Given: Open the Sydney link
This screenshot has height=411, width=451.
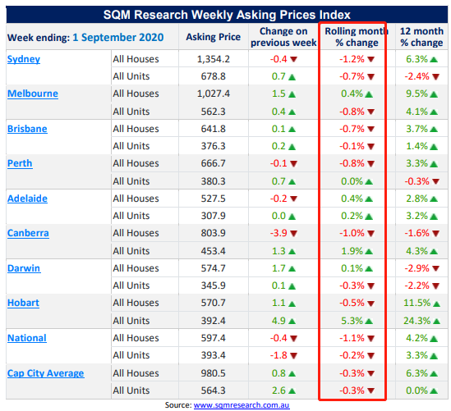Looking at the screenshot, I should tap(24, 59).
